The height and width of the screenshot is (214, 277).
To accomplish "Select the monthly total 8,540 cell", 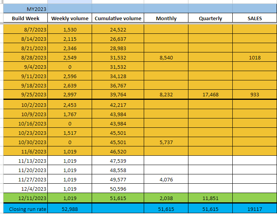I will click(166, 57).
